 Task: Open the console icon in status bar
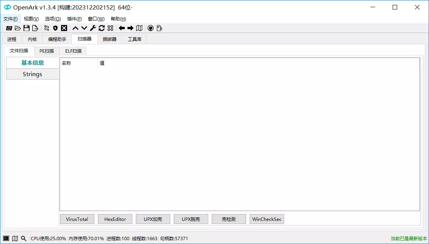click(x=6, y=238)
